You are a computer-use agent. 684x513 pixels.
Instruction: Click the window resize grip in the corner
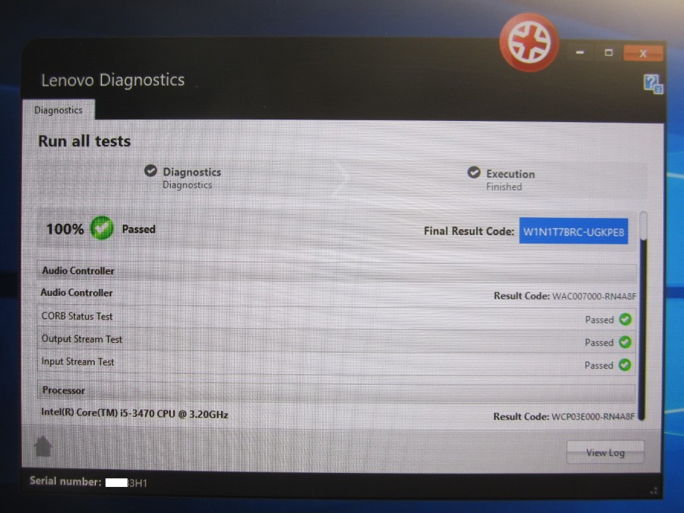pos(654,491)
